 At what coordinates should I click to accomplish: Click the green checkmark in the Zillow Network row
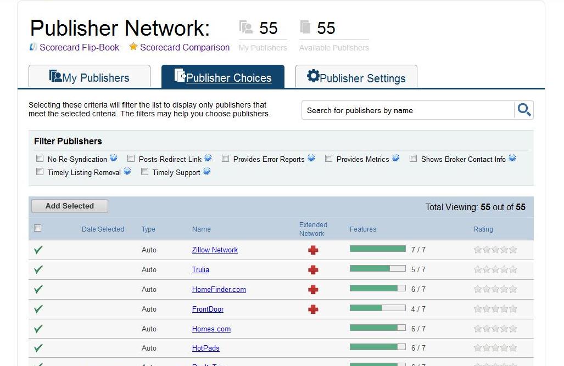pyautogui.click(x=38, y=250)
